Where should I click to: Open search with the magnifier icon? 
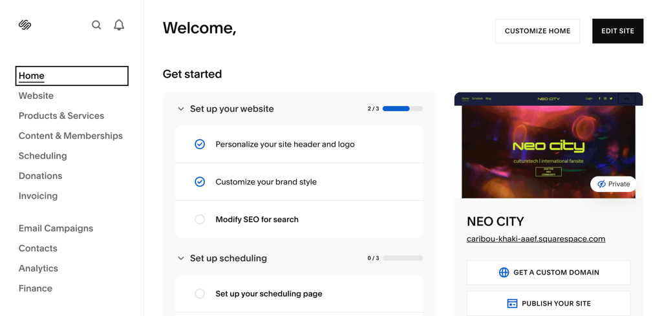pyautogui.click(x=96, y=25)
